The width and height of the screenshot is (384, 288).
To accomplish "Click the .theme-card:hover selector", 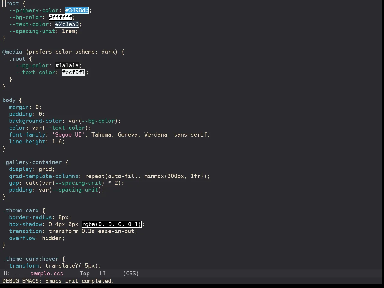I will 30,259.
